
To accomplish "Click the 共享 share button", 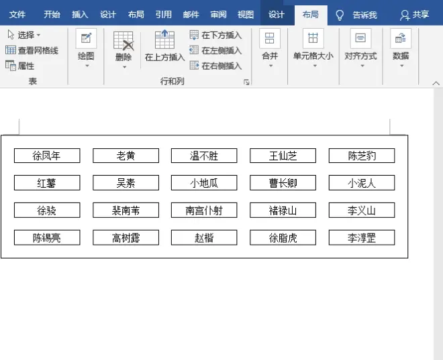I will pyautogui.click(x=414, y=15).
